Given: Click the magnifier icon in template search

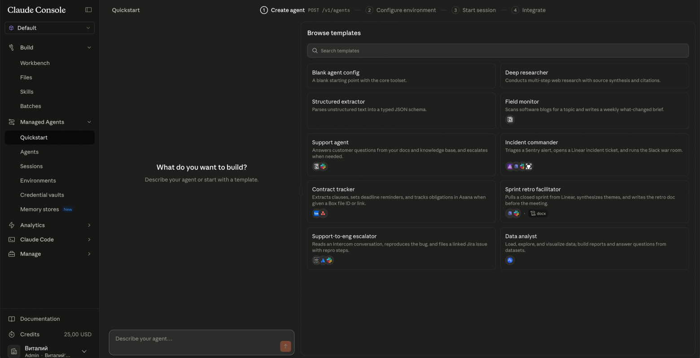Looking at the screenshot, I should pos(315,51).
